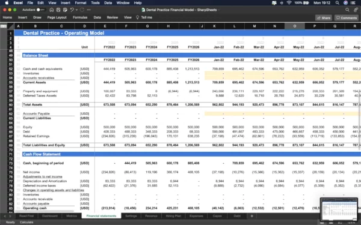
Task: Click Calculate in the status bar
Action: tap(26, 222)
